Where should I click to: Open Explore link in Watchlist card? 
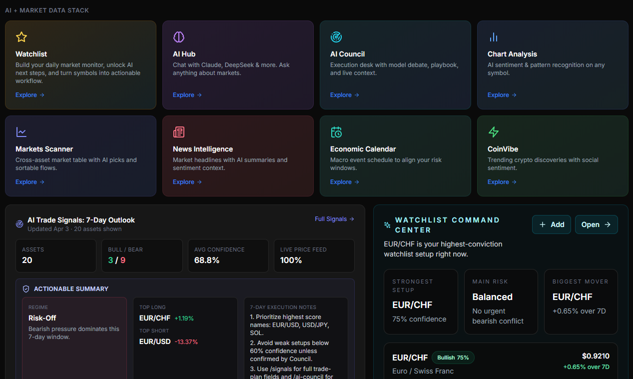pos(30,95)
